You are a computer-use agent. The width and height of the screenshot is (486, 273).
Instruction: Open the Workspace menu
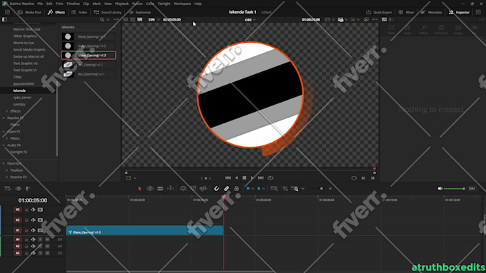tap(182, 4)
